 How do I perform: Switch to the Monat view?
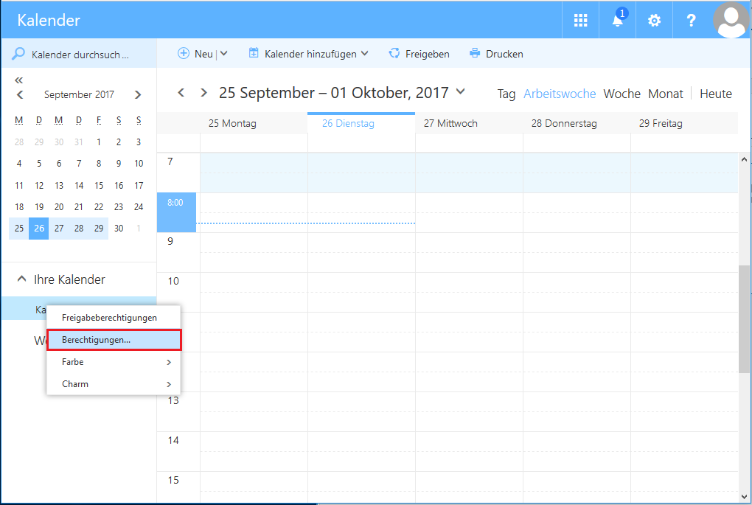pos(665,94)
